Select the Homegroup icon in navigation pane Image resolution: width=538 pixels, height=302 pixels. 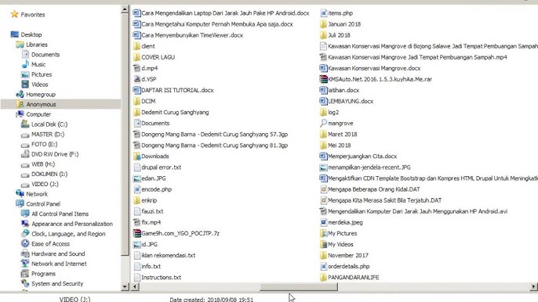coord(20,94)
